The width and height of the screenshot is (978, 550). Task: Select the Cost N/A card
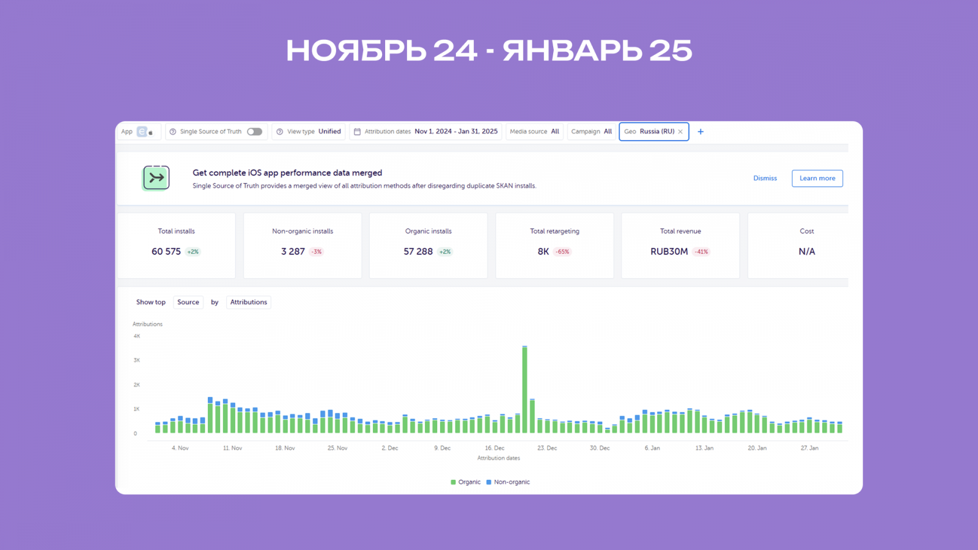(798, 246)
